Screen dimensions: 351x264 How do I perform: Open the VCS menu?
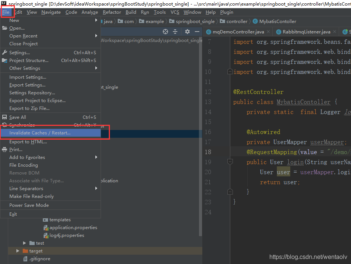(175, 12)
